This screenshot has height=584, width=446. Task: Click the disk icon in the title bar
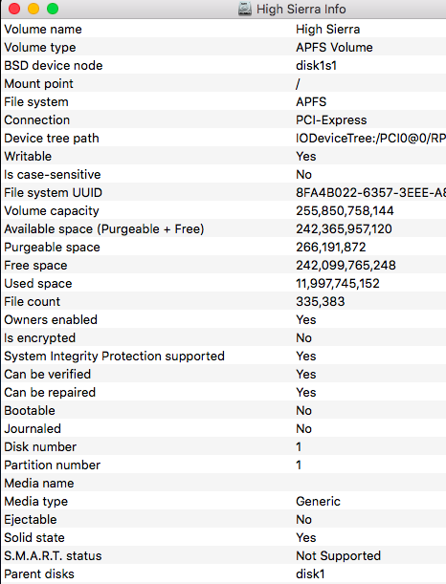tap(245, 9)
